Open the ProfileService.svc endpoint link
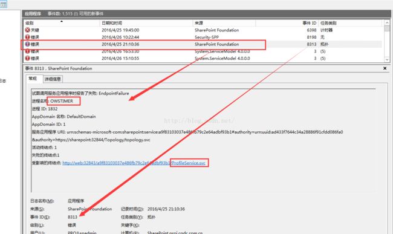 coord(134,163)
